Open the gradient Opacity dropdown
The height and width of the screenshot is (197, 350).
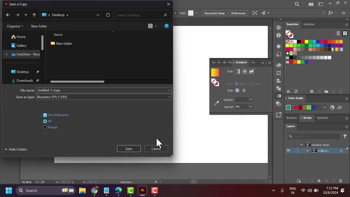250,100
